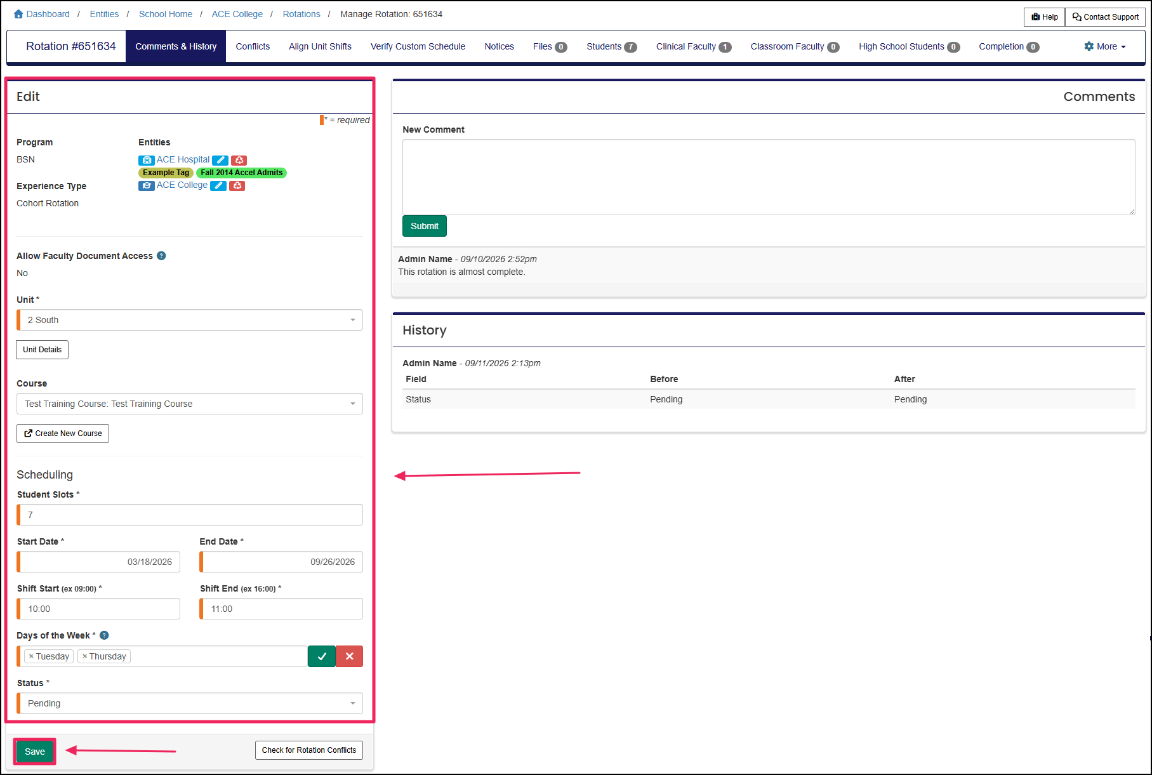Remove the Thursday day tag

[x=84, y=656]
